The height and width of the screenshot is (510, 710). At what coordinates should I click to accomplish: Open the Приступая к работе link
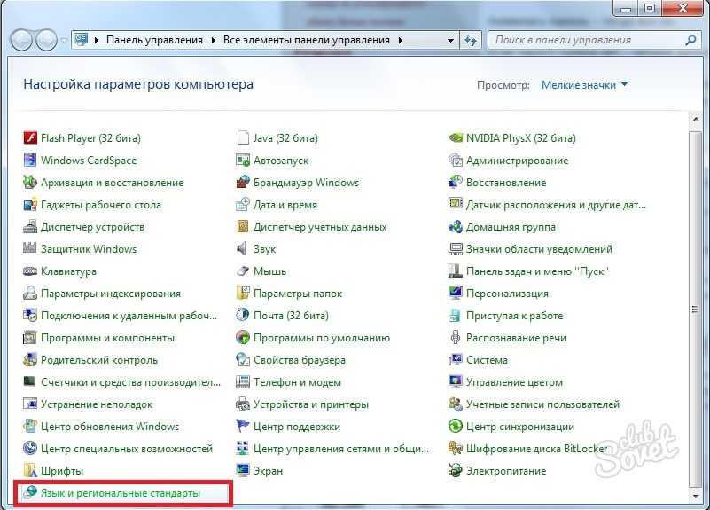515,316
